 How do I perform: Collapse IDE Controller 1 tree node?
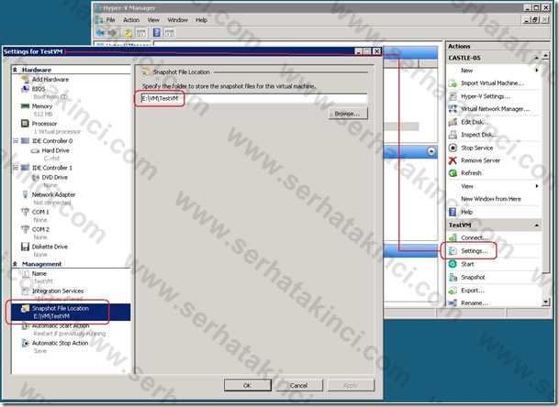(x=16, y=168)
